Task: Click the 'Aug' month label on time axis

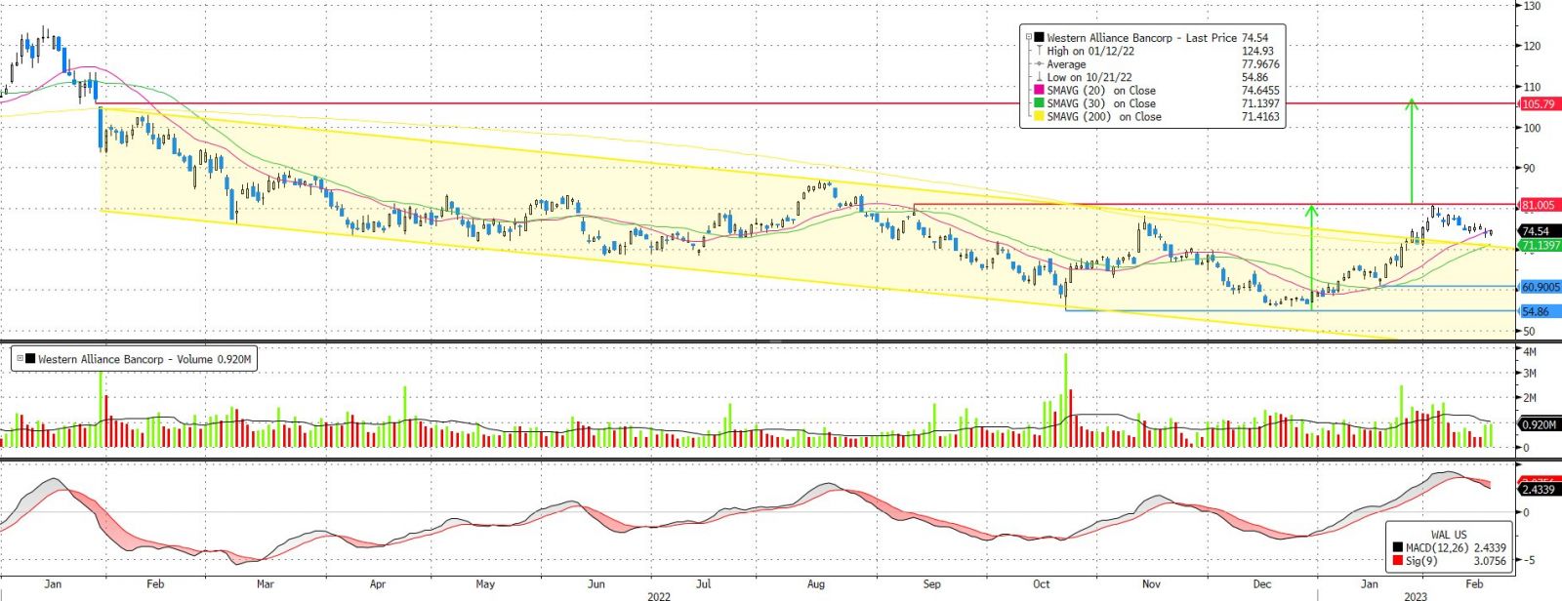Action: coord(815,584)
